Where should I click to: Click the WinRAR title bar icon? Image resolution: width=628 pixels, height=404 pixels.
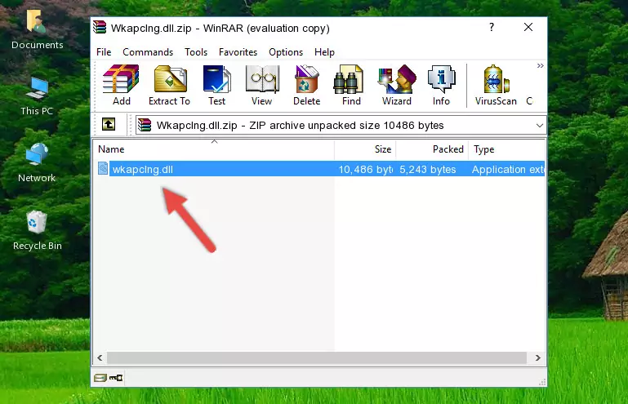pos(100,28)
